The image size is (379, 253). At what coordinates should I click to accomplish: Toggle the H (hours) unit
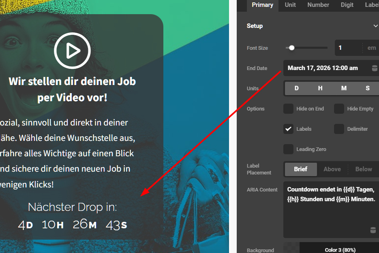[320, 88]
